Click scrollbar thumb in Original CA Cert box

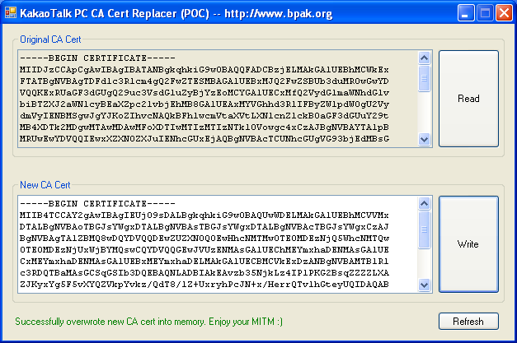[425, 77]
